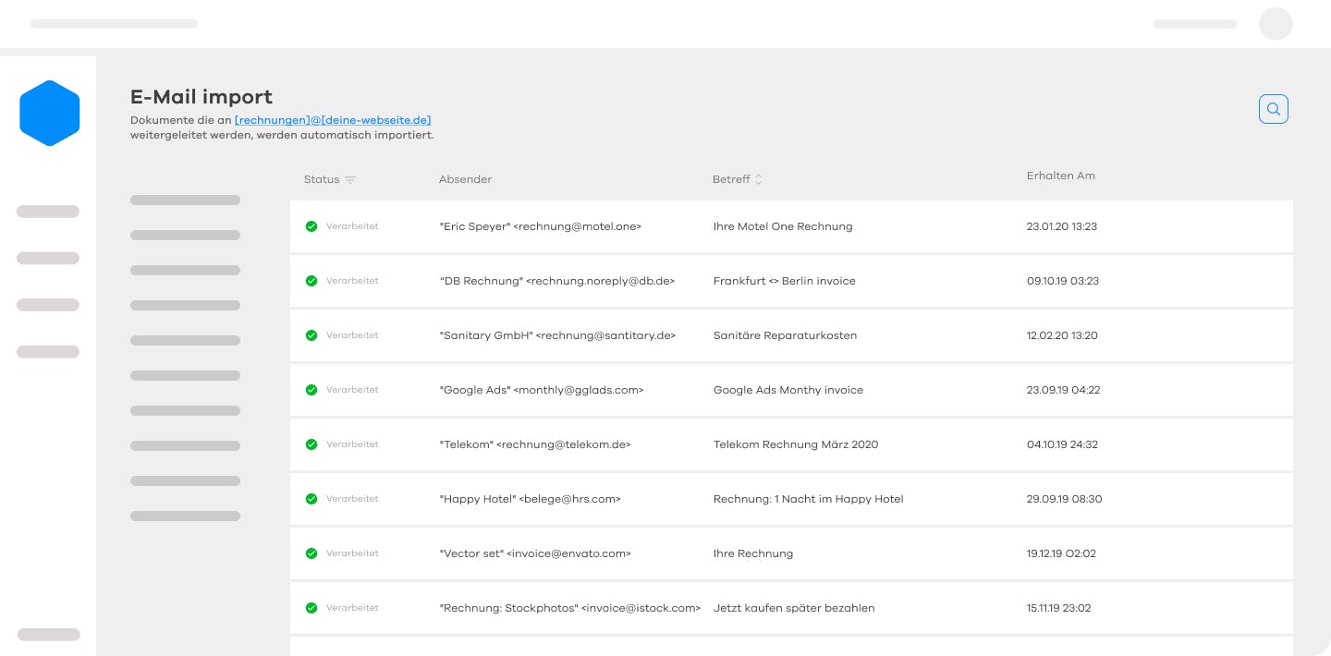Image resolution: width=1331 pixels, height=656 pixels.
Task: Select the Stockphotos invoice@istock.com row
Action: 791,608
